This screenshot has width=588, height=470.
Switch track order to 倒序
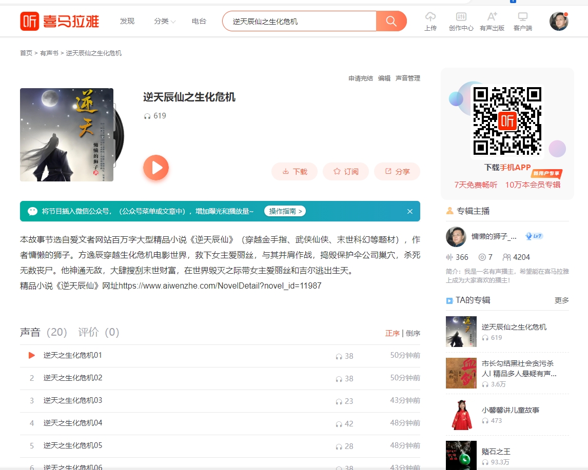coord(413,333)
